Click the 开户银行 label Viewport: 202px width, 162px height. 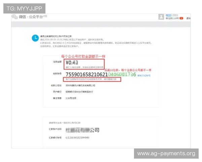point(57,92)
